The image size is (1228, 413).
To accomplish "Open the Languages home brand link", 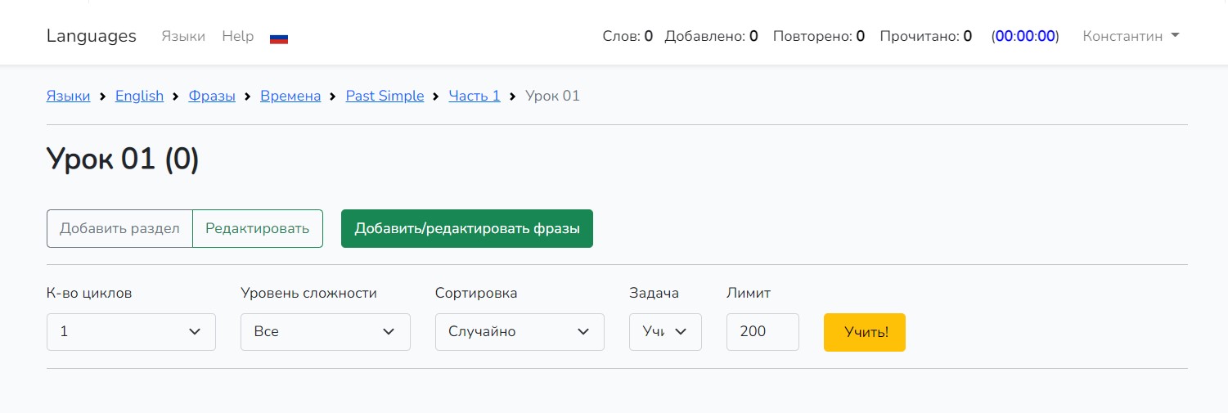I will pos(92,36).
